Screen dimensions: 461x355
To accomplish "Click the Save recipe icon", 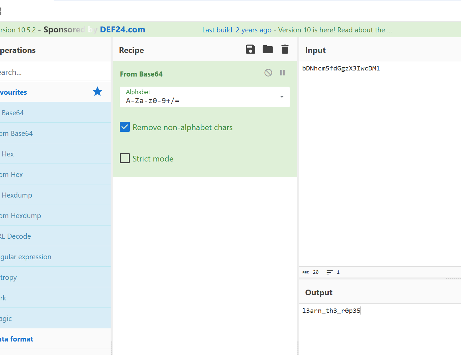I will point(250,50).
